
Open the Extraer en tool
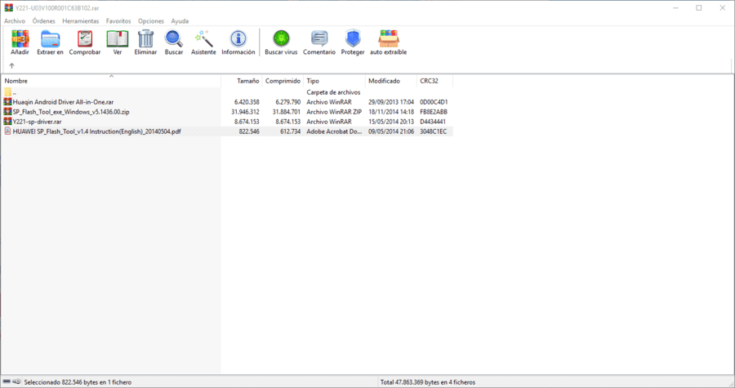tap(50, 42)
